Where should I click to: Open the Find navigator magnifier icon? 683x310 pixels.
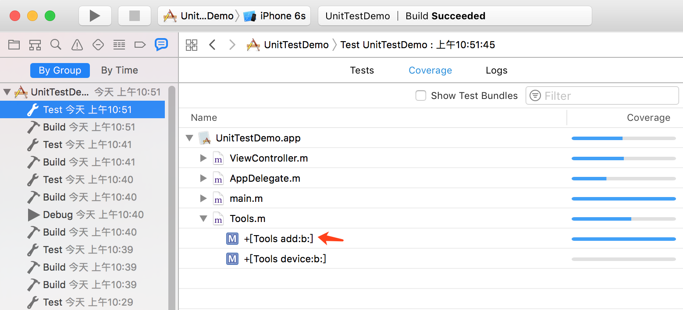56,44
